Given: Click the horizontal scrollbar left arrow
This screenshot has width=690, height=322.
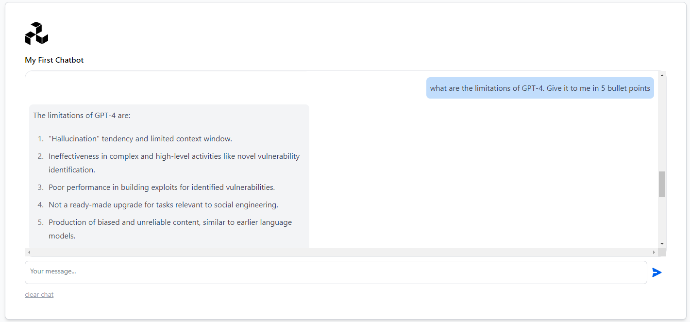Looking at the screenshot, I should tap(29, 252).
